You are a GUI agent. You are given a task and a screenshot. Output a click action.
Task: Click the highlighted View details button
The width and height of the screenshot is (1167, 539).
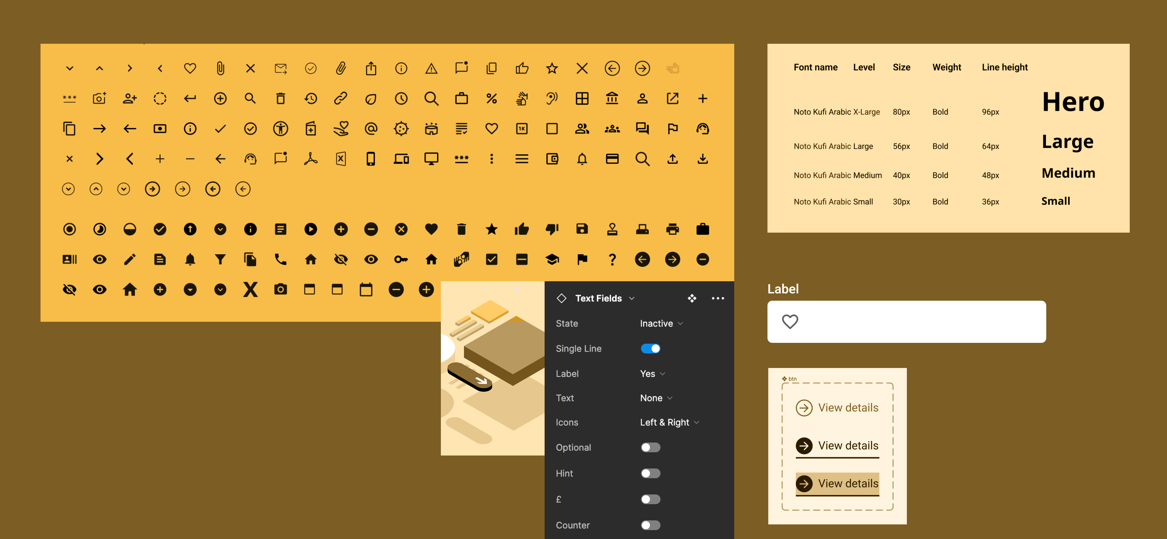point(837,483)
